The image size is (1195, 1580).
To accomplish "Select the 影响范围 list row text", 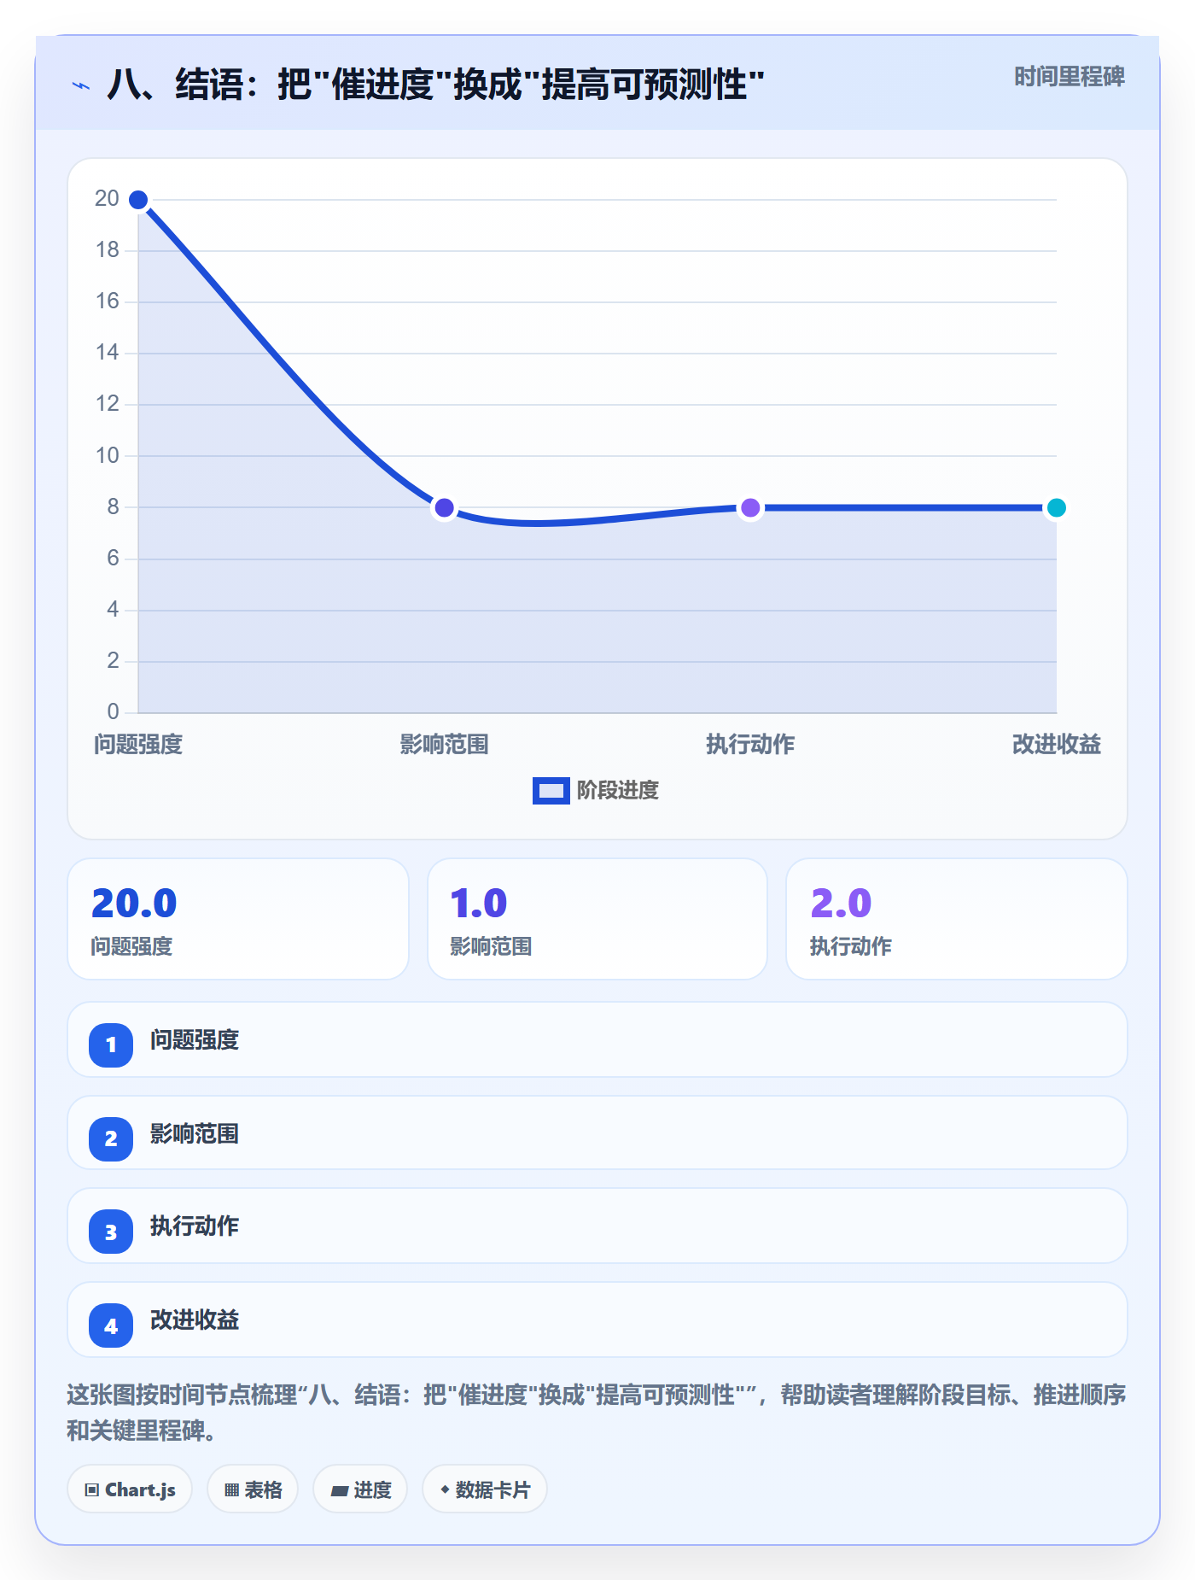I will coord(195,1134).
